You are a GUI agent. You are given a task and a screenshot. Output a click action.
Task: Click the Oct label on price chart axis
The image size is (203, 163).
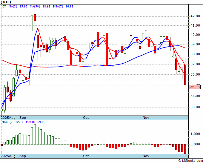pos(86,118)
